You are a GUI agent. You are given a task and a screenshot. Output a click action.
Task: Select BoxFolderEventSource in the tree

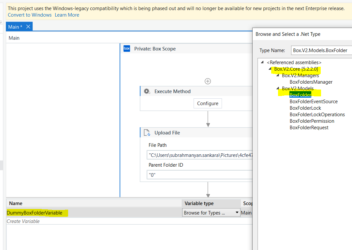(314, 102)
